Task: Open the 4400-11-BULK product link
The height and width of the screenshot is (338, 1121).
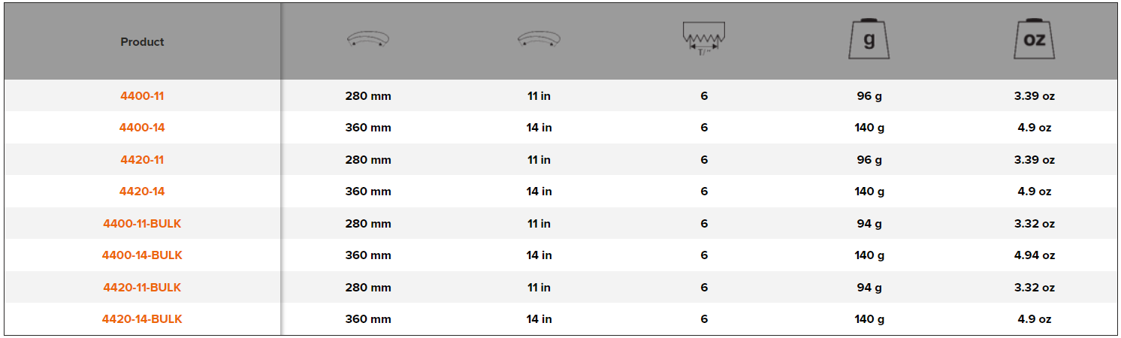Action: click(142, 224)
